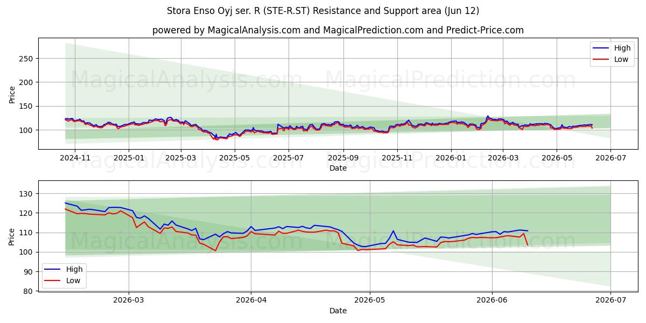The width and height of the screenshot is (646, 323).
Task: Click the bottom chart x-axis label '2026-06'
Action: pyautogui.click(x=492, y=301)
